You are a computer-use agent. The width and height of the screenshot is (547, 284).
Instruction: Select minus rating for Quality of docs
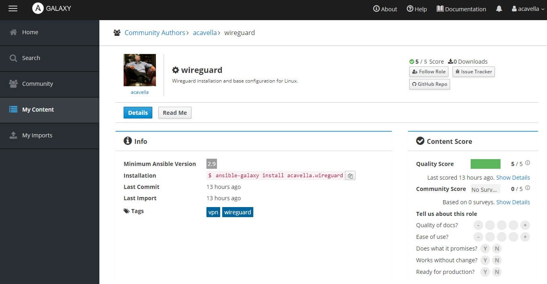(x=478, y=225)
